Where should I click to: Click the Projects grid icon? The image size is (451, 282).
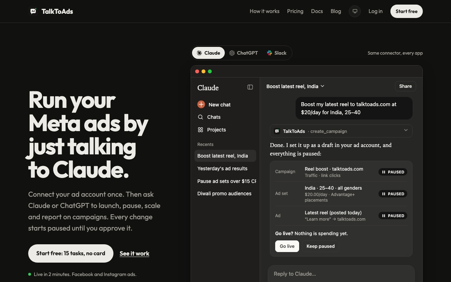coord(200,130)
